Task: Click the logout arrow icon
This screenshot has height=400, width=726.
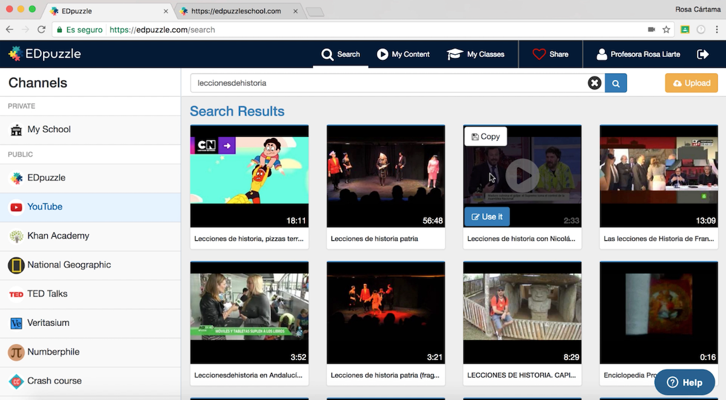Action: pyautogui.click(x=702, y=54)
